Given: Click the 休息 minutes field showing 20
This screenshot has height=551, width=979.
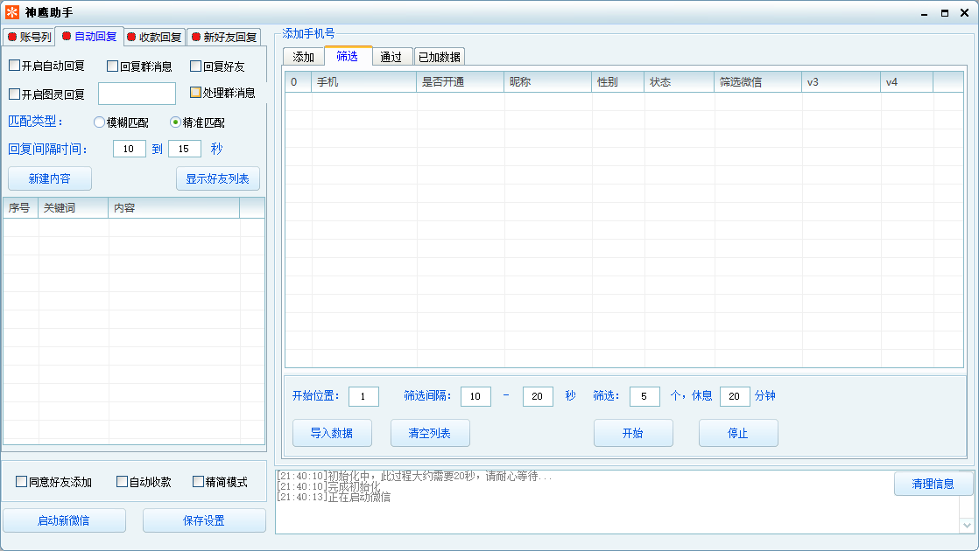Looking at the screenshot, I should 735,396.
